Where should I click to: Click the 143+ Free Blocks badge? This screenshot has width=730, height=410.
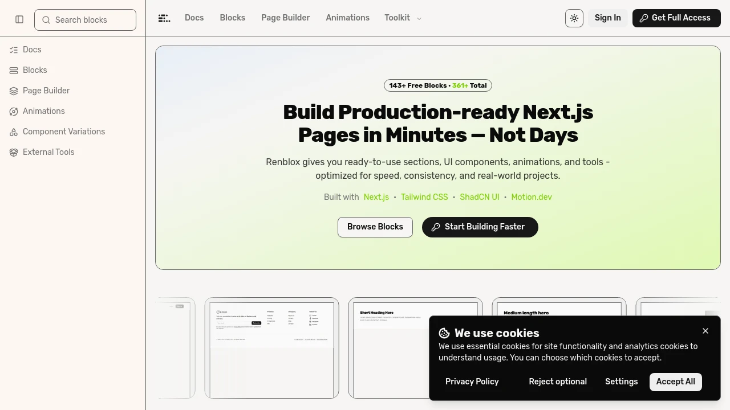pyautogui.click(x=438, y=85)
